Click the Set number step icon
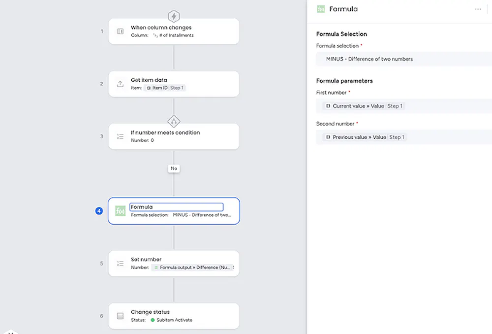 click(x=120, y=264)
